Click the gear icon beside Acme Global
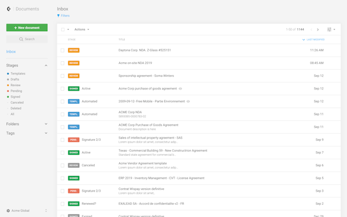This screenshot has width=347, height=217. coord(8,211)
